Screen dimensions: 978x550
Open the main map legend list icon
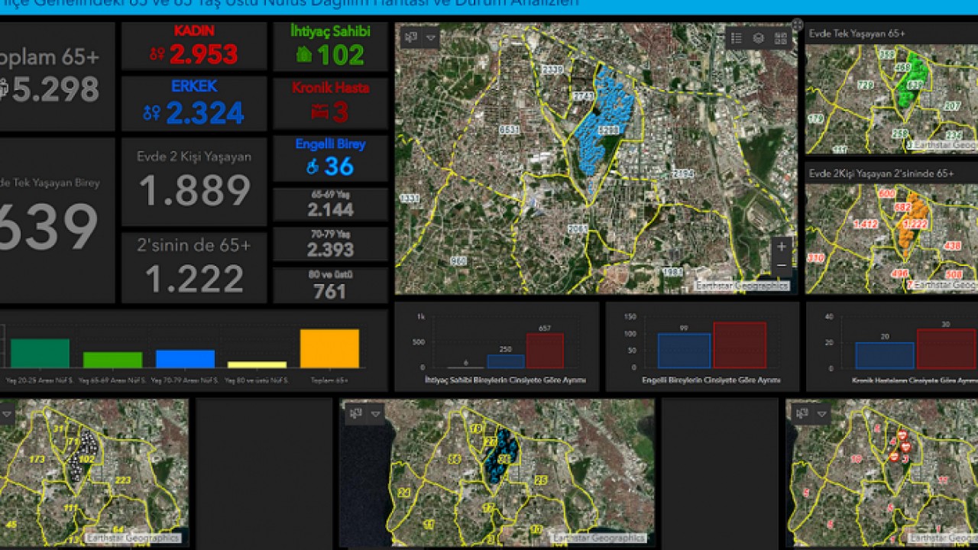pos(737,38)
